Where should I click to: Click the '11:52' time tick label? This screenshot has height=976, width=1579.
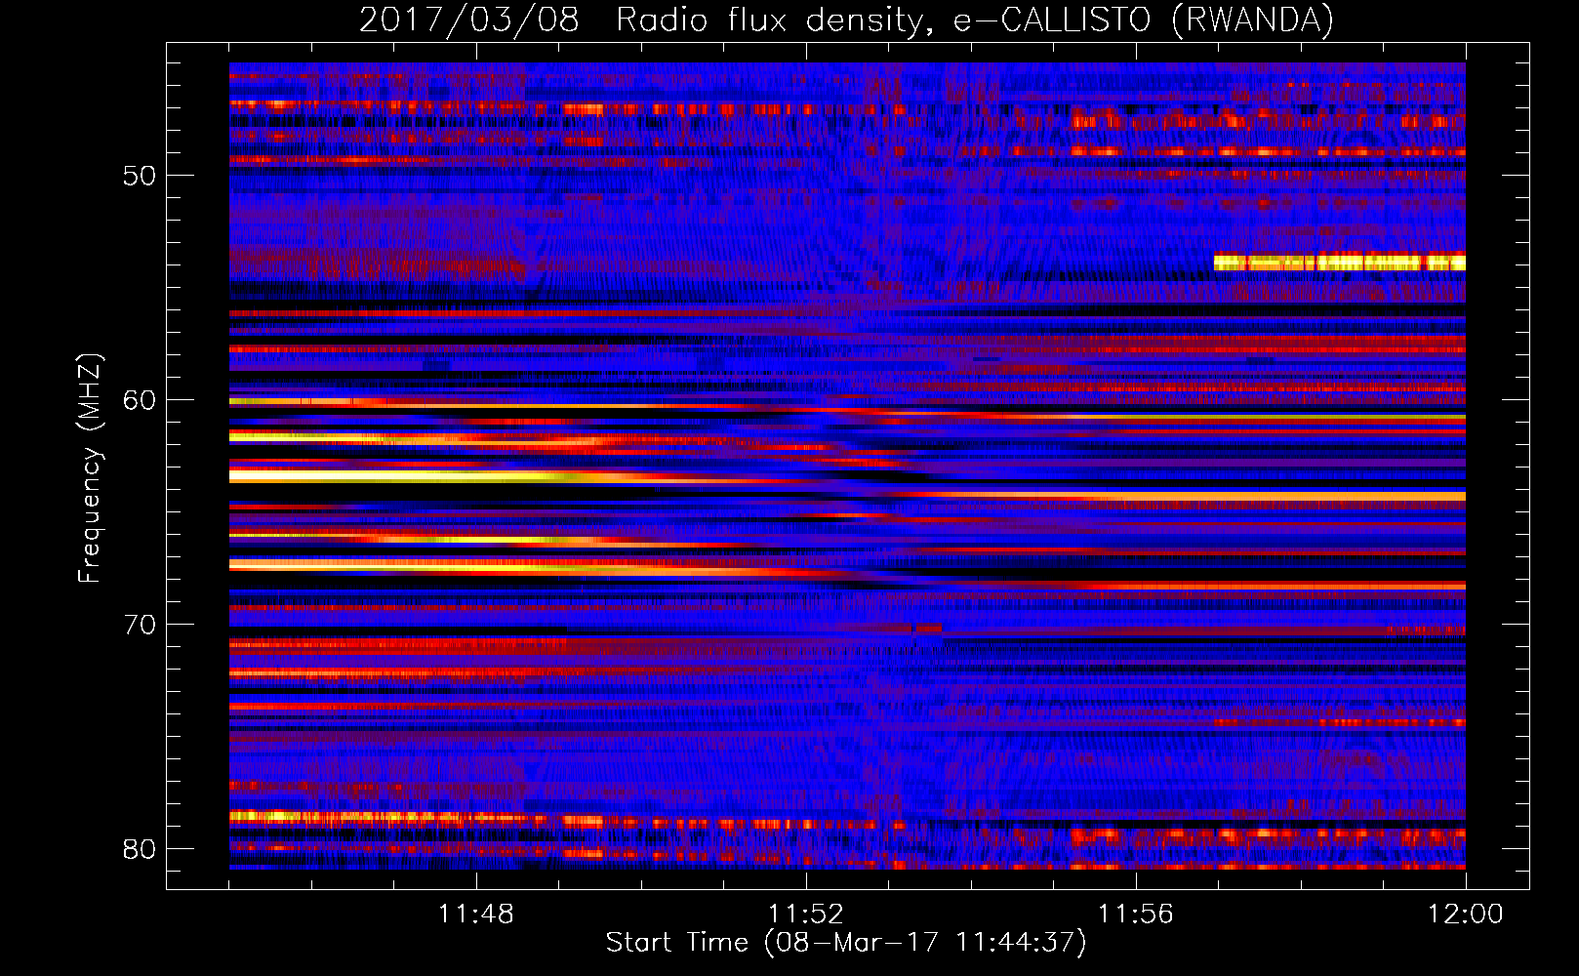pos(806,915)
